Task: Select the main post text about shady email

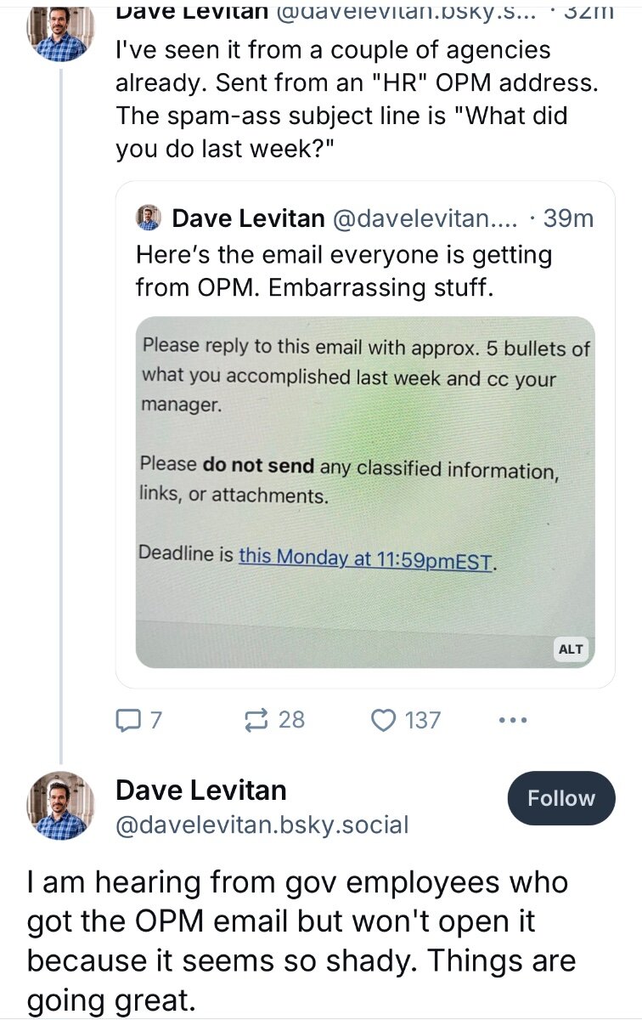Action: [x=301, y=942]
